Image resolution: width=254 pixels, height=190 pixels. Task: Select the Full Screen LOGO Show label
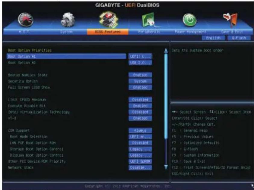click(x=29, y=87)
